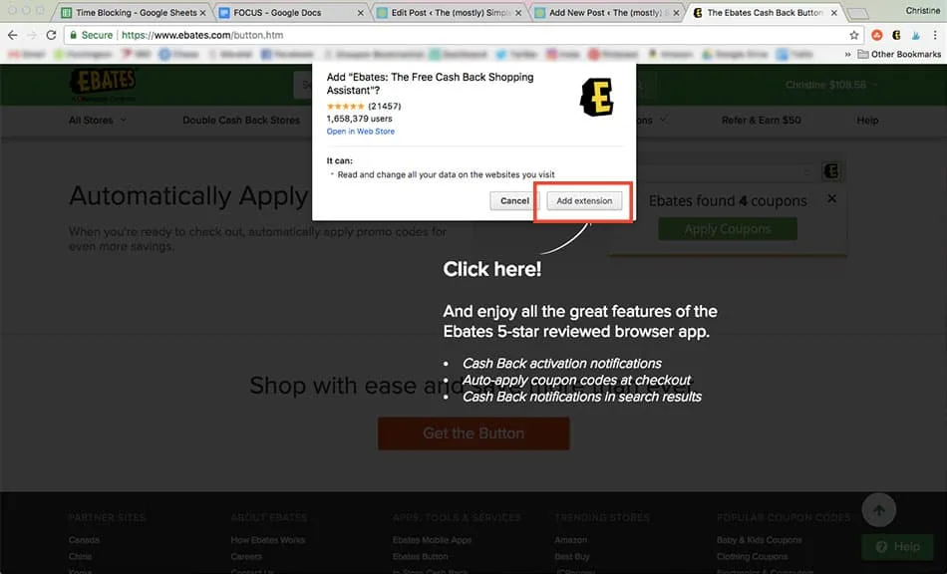Viewport: 947px width, 574px height.
Task: Click the Ebates logo in the site header
Action: (104, 85)
